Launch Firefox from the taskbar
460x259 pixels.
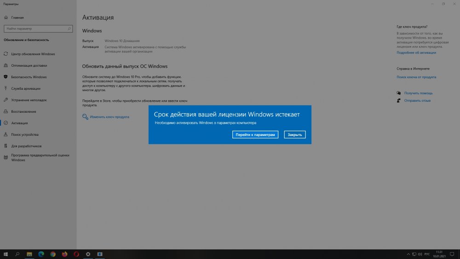(64, 254)
